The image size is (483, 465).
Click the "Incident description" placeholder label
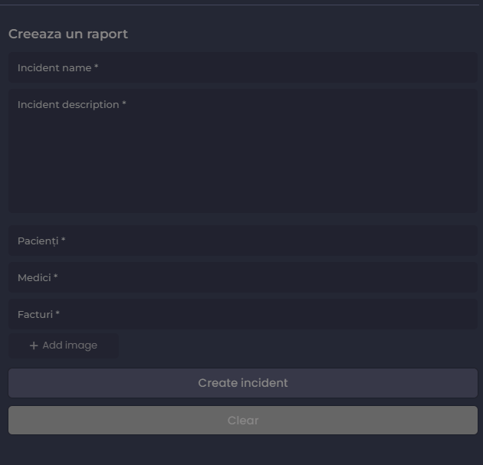68,104
